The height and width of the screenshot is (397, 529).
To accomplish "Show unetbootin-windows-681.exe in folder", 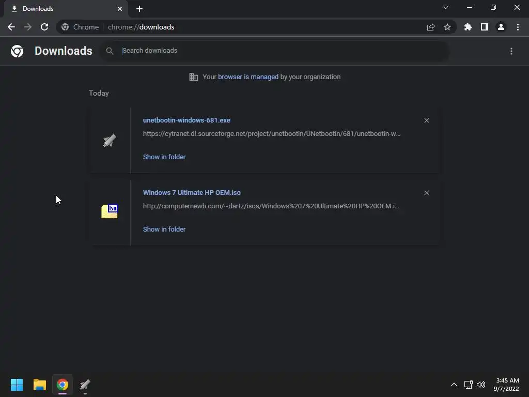I will [164, 157].
